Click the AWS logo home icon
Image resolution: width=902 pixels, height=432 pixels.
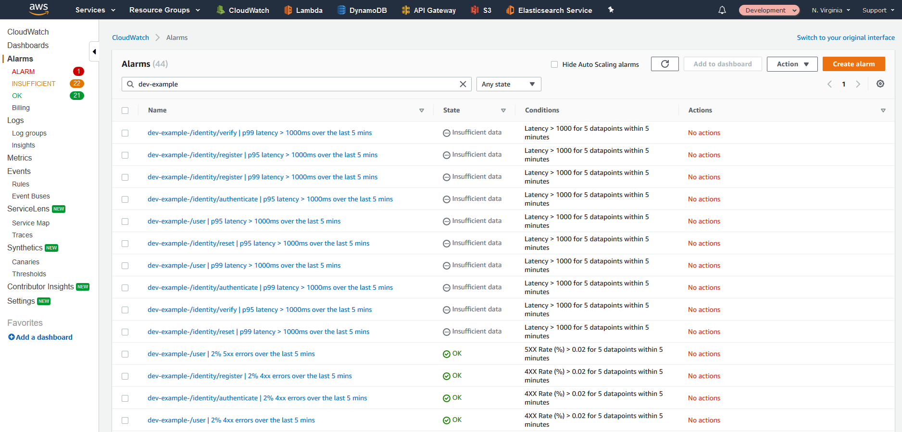click(38, 9)
